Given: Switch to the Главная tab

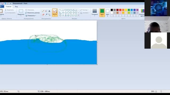Looking at the screenshot, I should [8, 7].
